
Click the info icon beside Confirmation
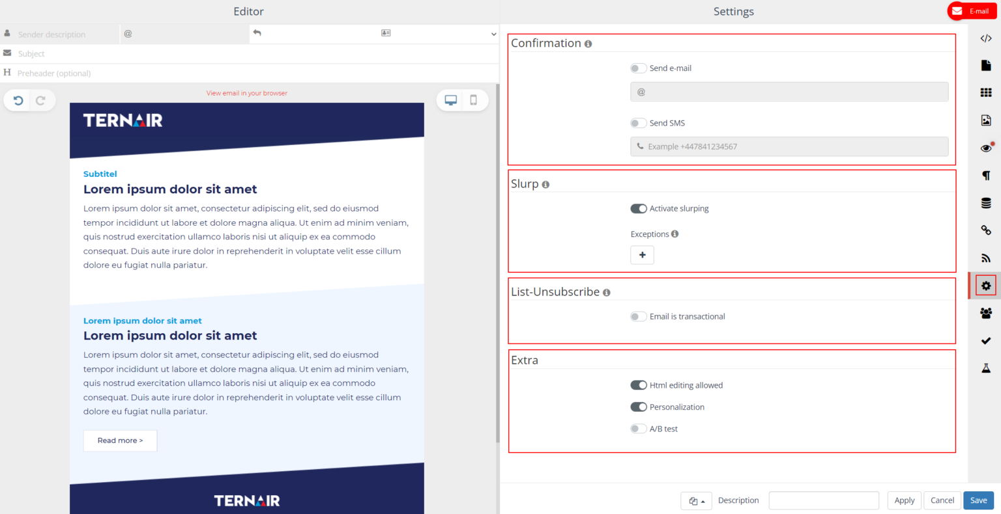[x=588, y=44]
